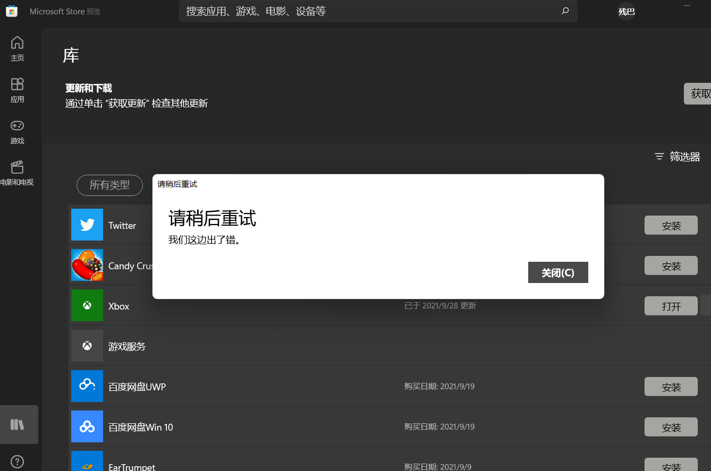
Task: Click the 我们这边出了错 error message
Action: (x=205, y=240)
